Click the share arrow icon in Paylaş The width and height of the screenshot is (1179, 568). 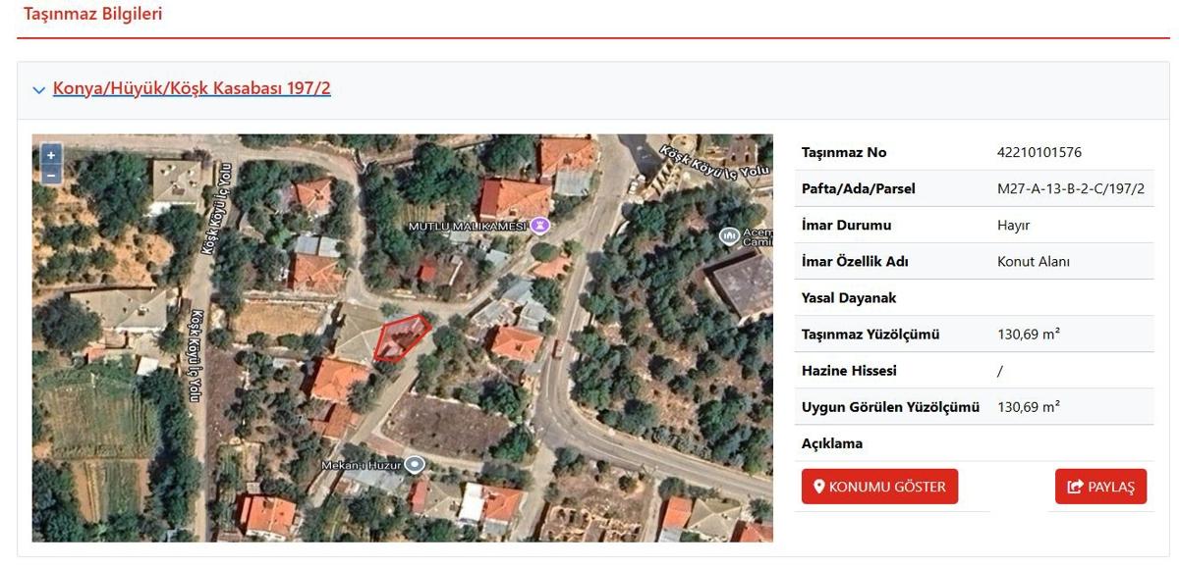(1075, 487)
